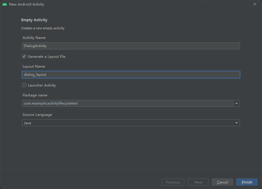This screenshot has height=189, width=262.
Task: Focus the Activity Name text field
Action: click(x=131, y=46)
